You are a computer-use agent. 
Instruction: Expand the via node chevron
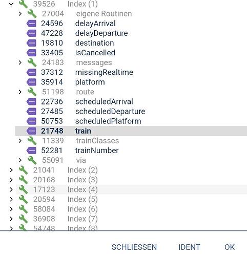pos(20,160)
